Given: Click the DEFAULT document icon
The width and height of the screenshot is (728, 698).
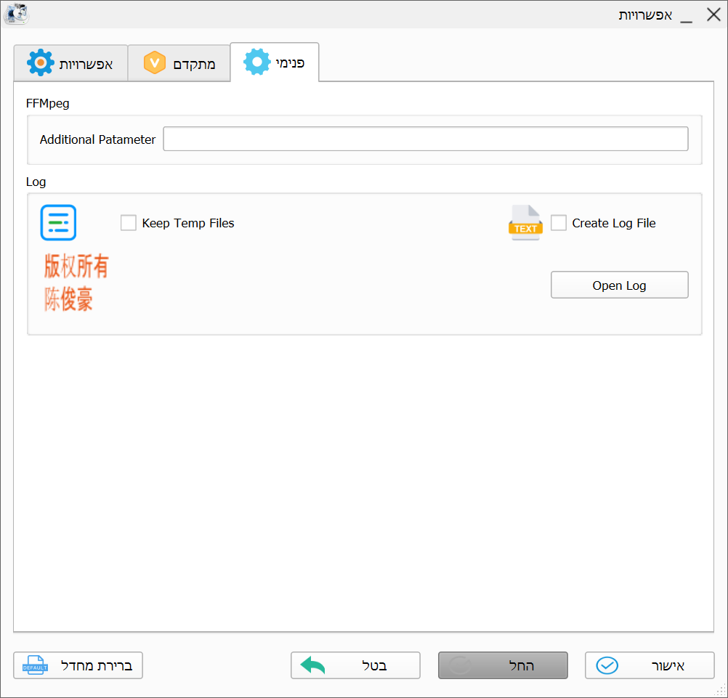Looking at the screenshot, I should [x=35, y=665].
